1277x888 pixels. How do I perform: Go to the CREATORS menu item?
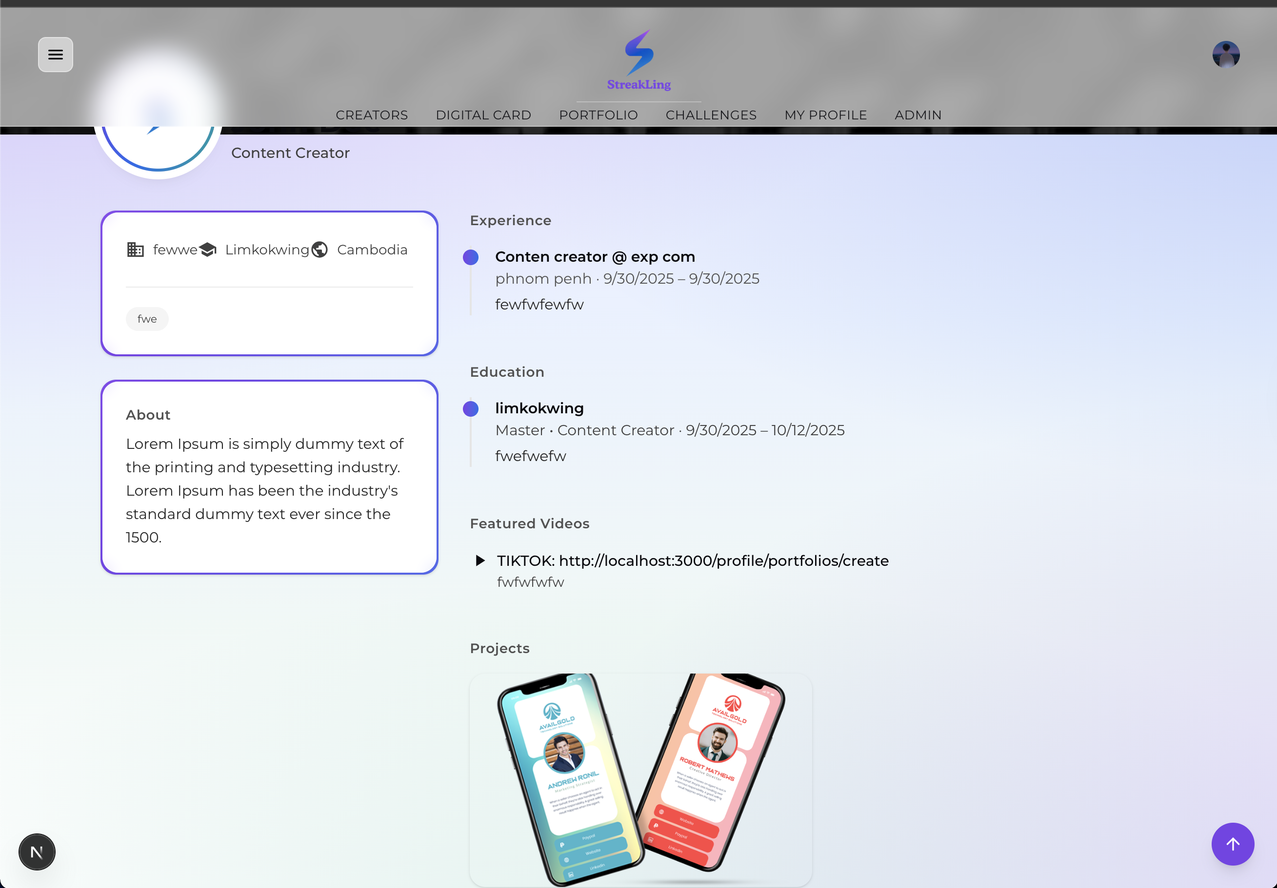pyautogui.click(x=372, y=115)
